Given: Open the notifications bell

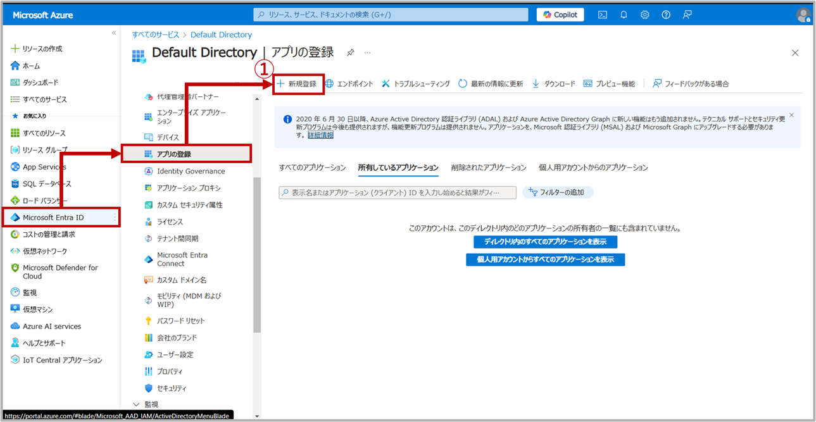Looking at the screenshot, I should point(624,15).
